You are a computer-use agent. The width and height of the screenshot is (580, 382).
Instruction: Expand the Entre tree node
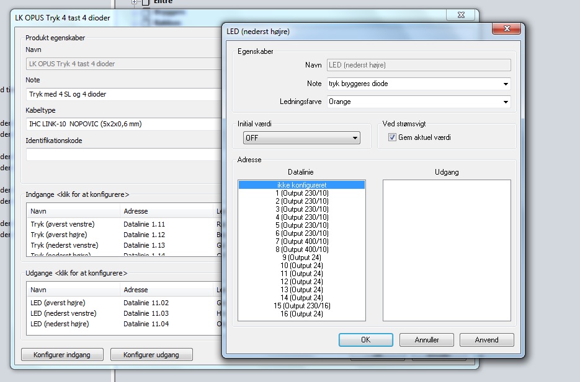(x=135, y=2)
